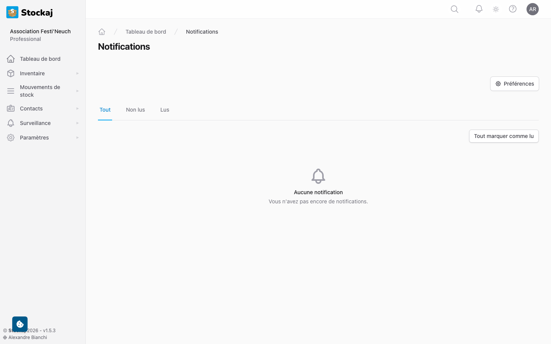This screenshot has height=344, width=551.
Task: Toggle the light/dark theme sun icon
Action: 496,9
